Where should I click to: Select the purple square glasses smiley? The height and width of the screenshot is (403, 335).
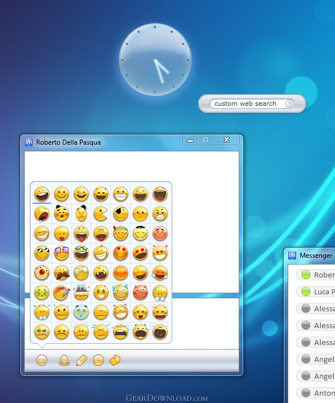coord(61,253)
